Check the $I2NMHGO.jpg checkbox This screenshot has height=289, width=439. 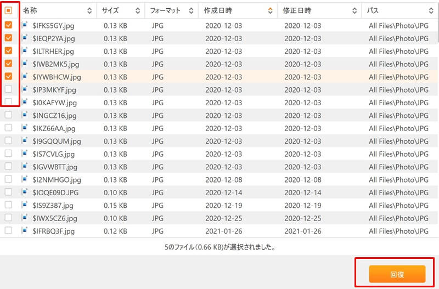coord(8,179)
